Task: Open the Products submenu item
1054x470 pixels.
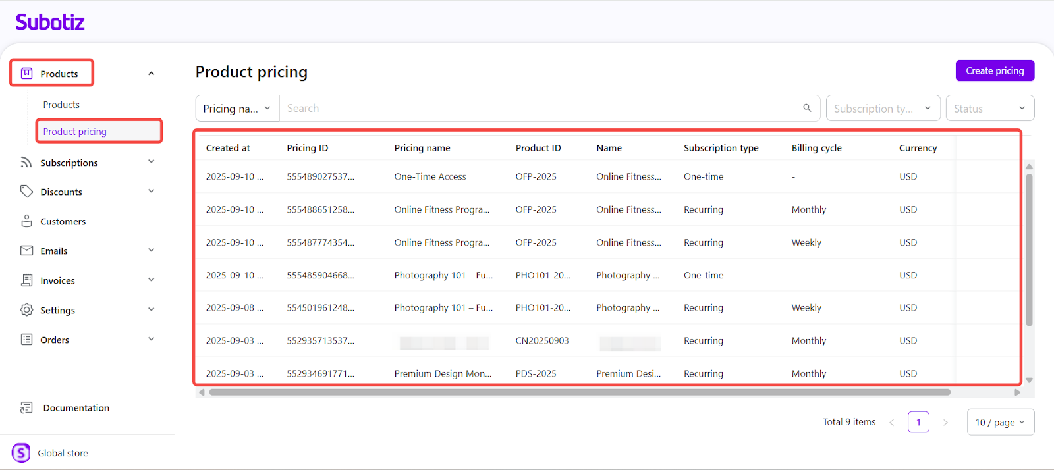Action: (x=61, y=105)
